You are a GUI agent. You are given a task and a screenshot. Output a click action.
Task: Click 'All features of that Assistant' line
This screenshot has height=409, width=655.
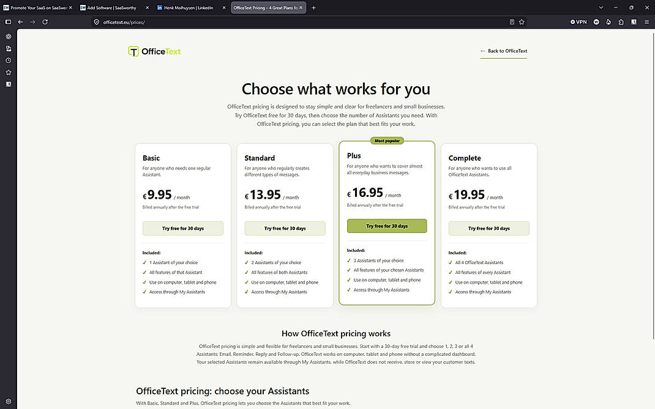pyautogui.click(x=176, y=273)
